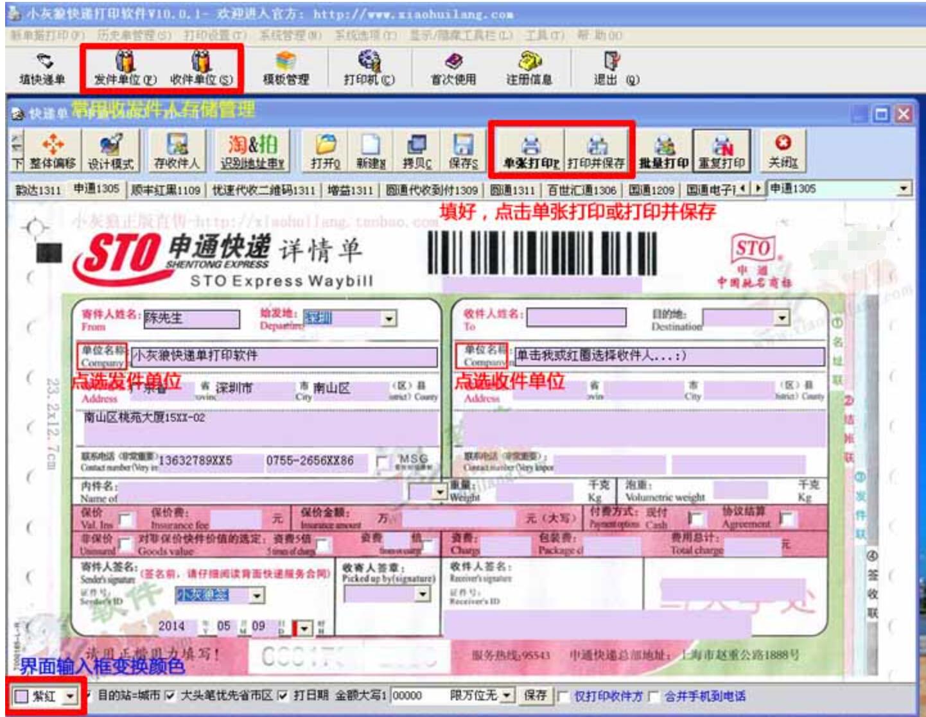The width and height of the screenshot is (926, 717).
Task: Toggle 大头笔优先省市区 checkbox
Action: (x=170, y=695)
